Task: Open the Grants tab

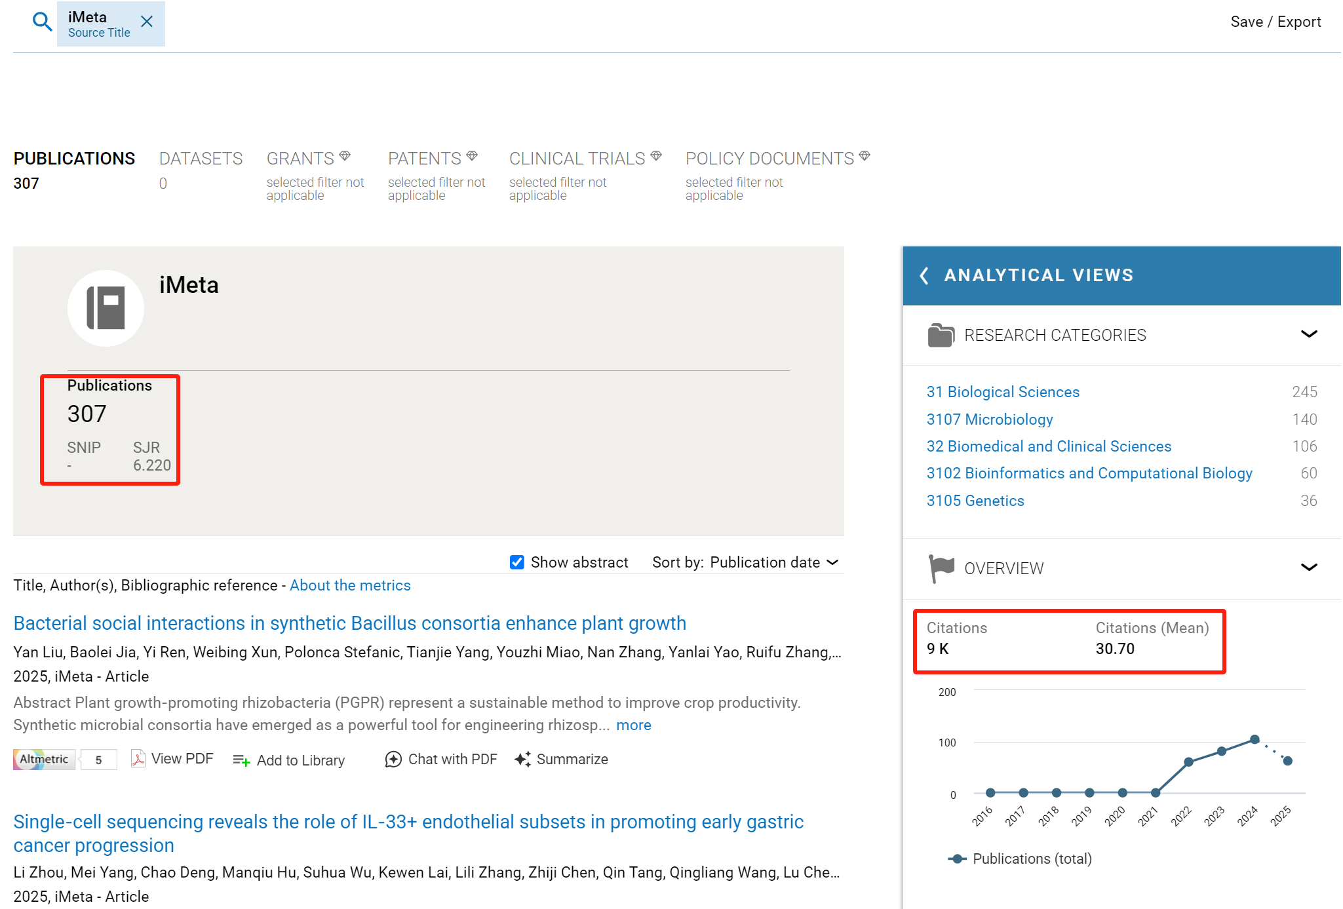Action: tap(300, 159)
